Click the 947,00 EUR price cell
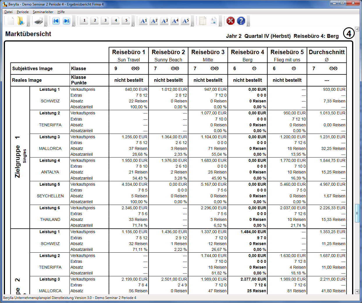This screenshot has width=362, height=303. point(215,89)
